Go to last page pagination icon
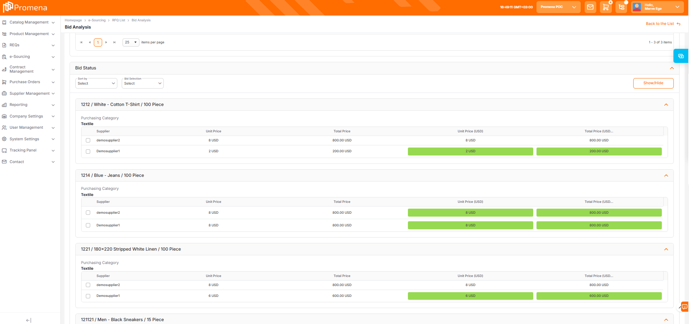 click(x=114, y=42)
